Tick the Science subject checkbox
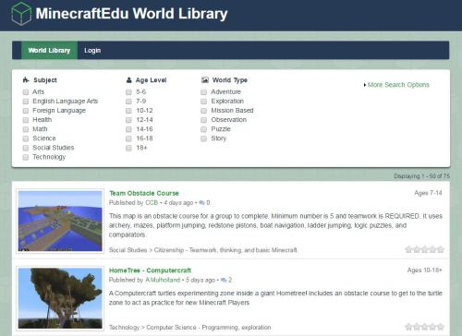This screenshot has width=462, height=336. tap(26, 138)
